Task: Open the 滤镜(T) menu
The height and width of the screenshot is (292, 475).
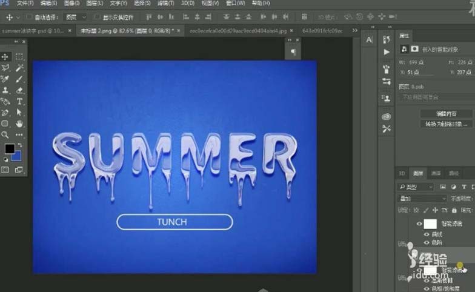Action: pos(166,4)
